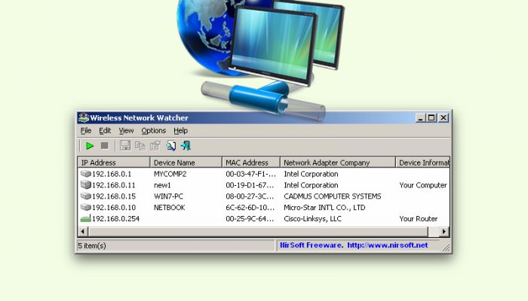Click the device icon beside 192.168.0.1

[86, 174]
